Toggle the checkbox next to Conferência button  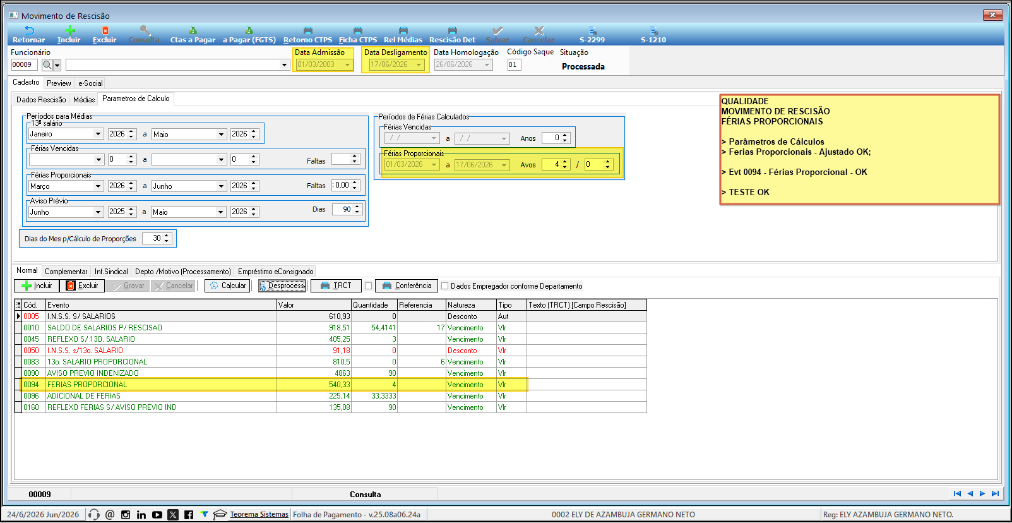(x=369, y=286)
